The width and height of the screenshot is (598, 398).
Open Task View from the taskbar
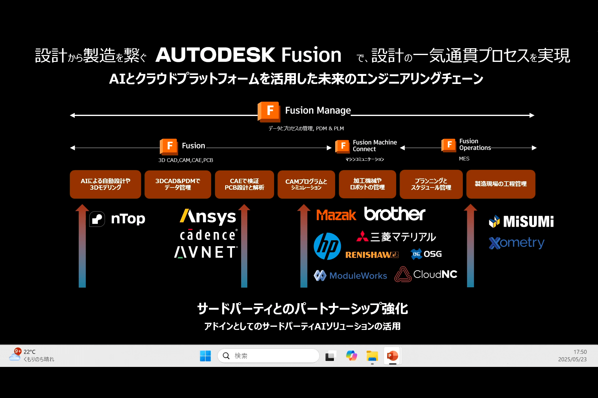(x=331, y=356)
